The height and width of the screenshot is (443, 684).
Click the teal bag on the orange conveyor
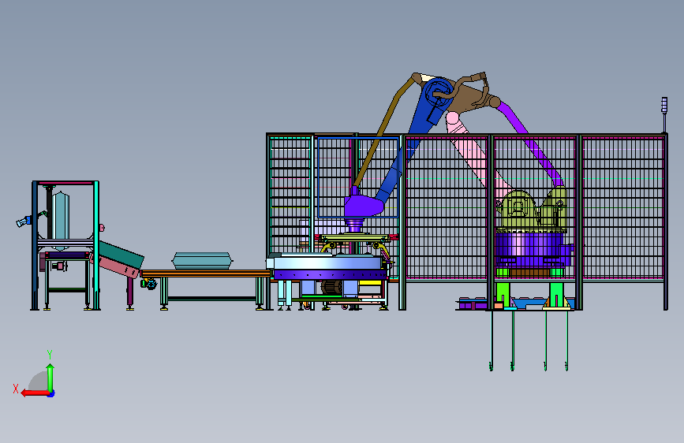point(201,261)
